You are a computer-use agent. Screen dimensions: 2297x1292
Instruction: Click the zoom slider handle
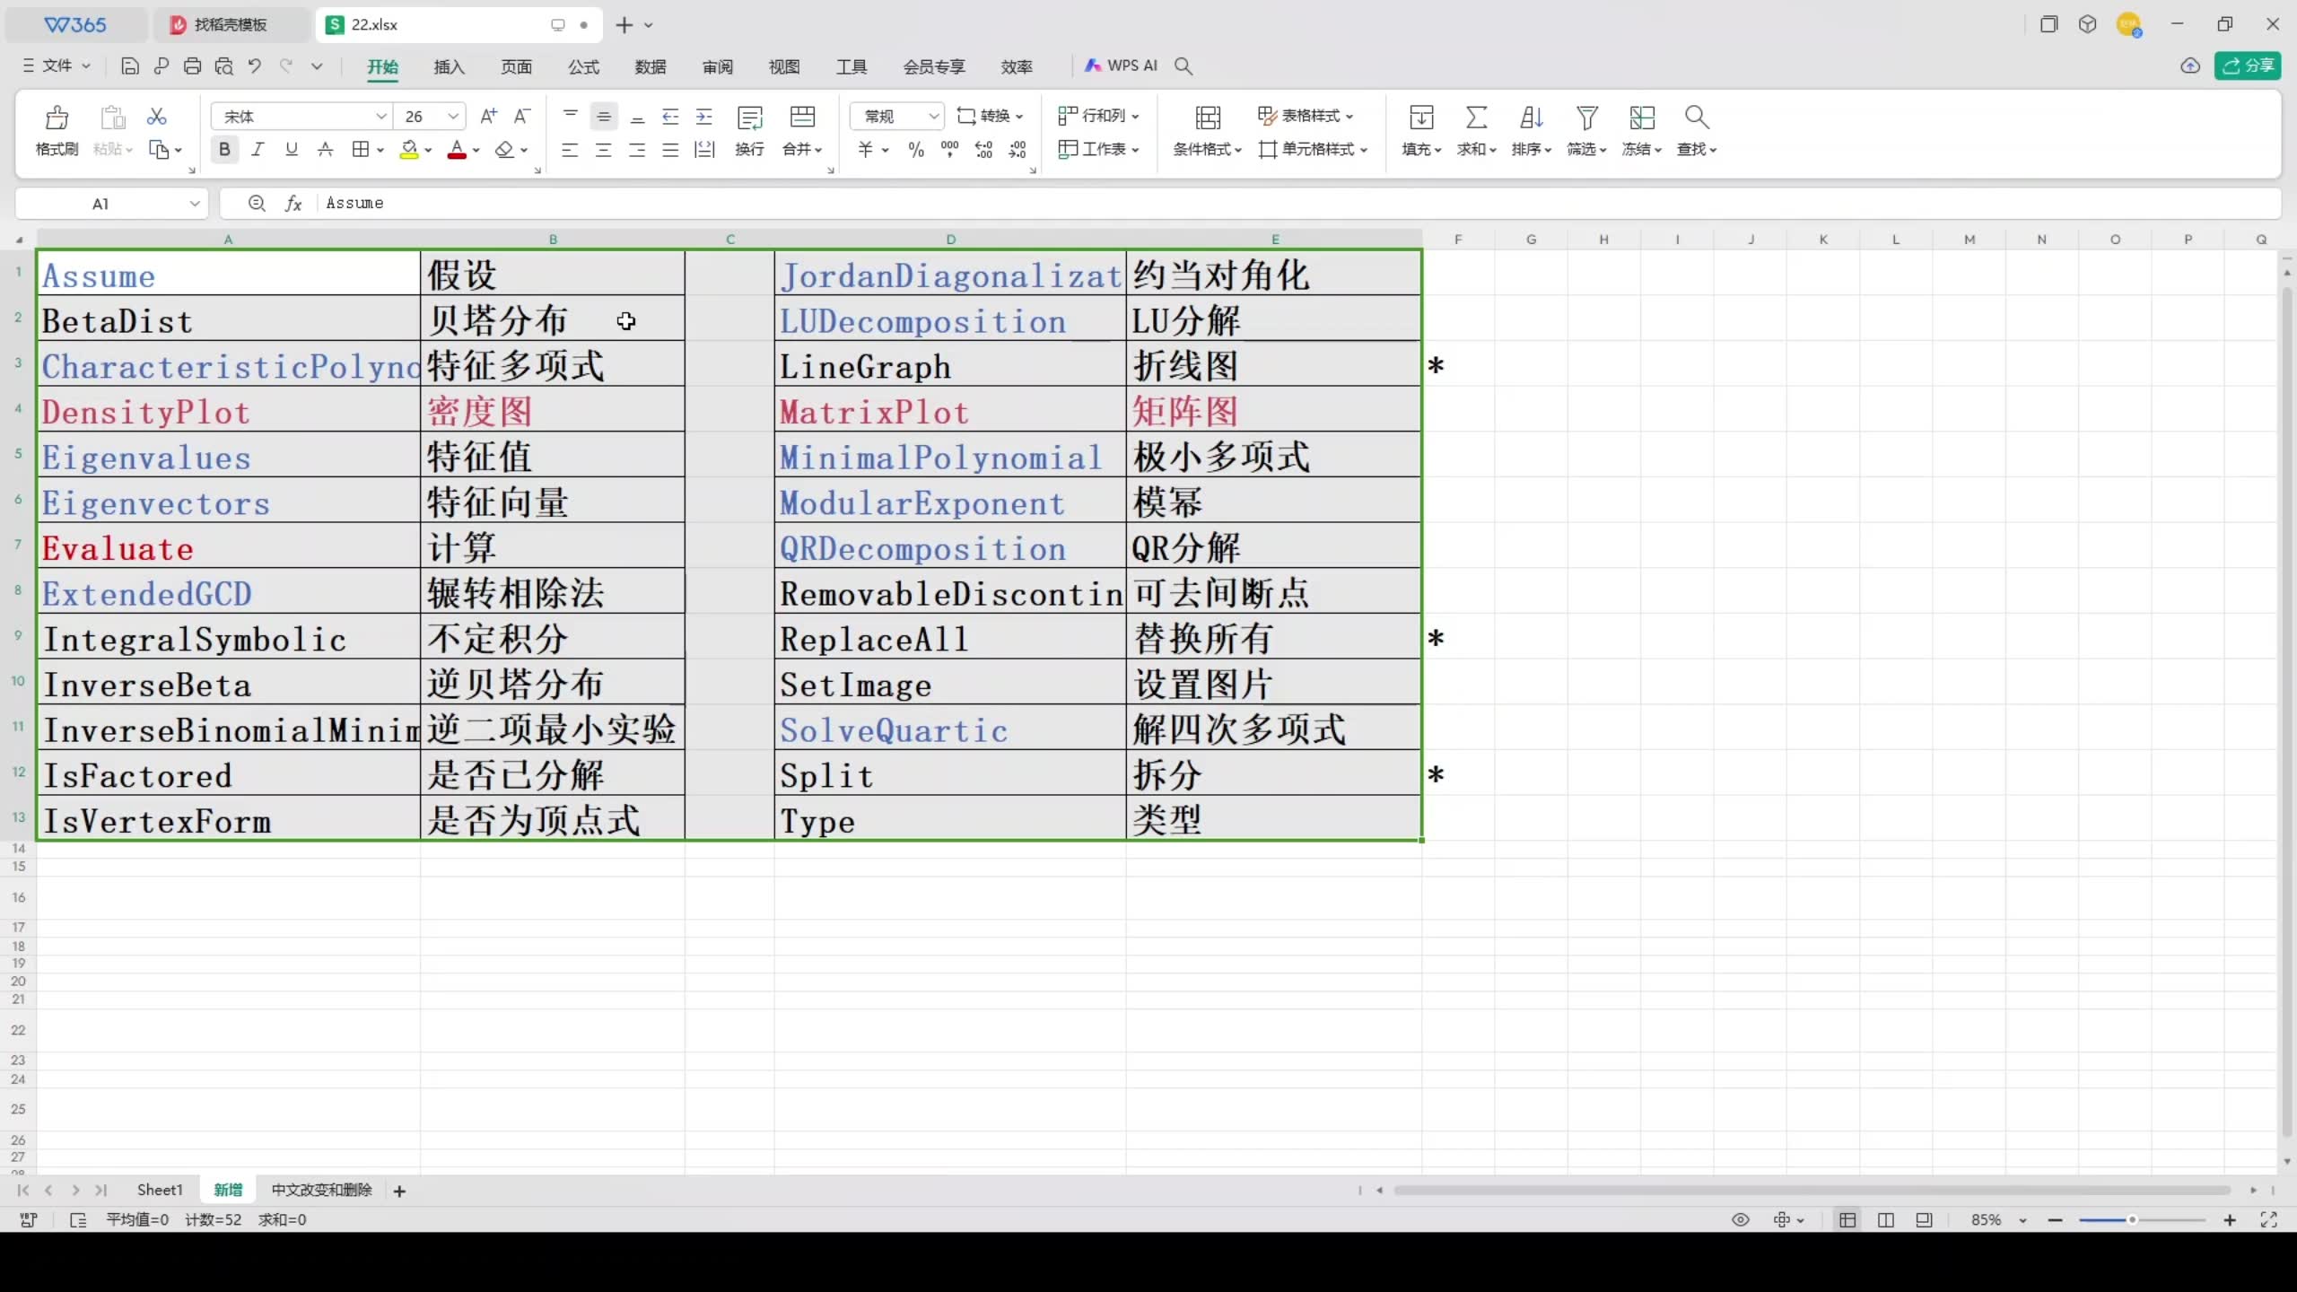tap(2132, 1220)
